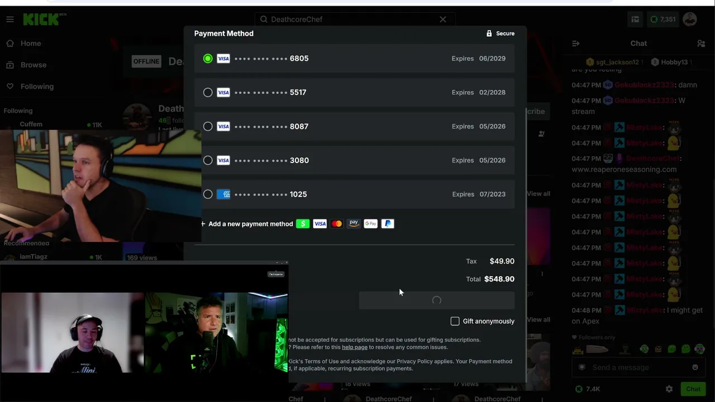Image resolution: width=715 pixels, height=402 pixels.
Task: Click the upper View all link
Action: (x=539, y=194)
